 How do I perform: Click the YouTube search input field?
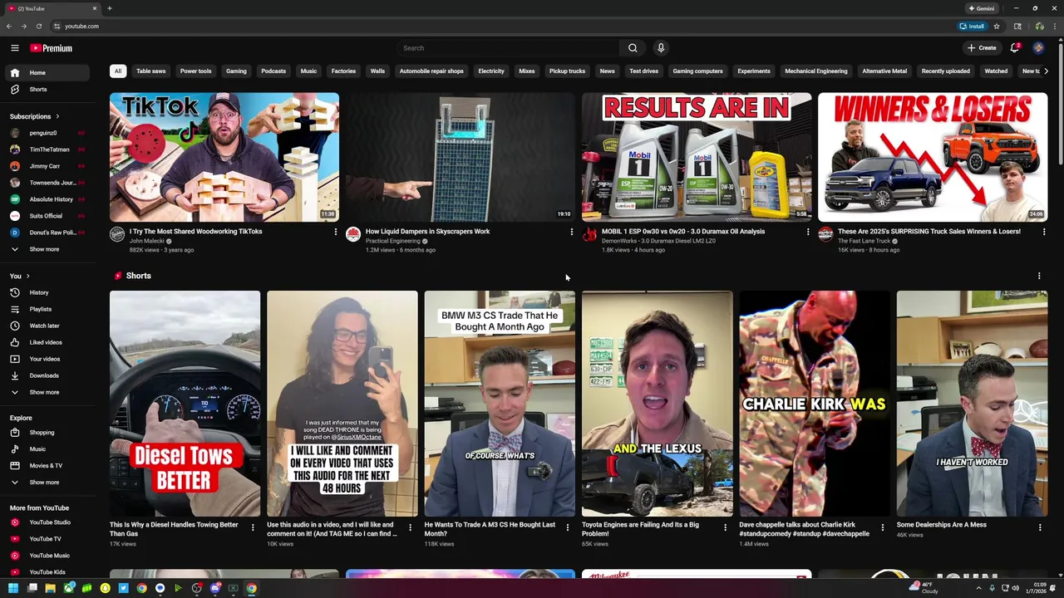tap(507, 48)
